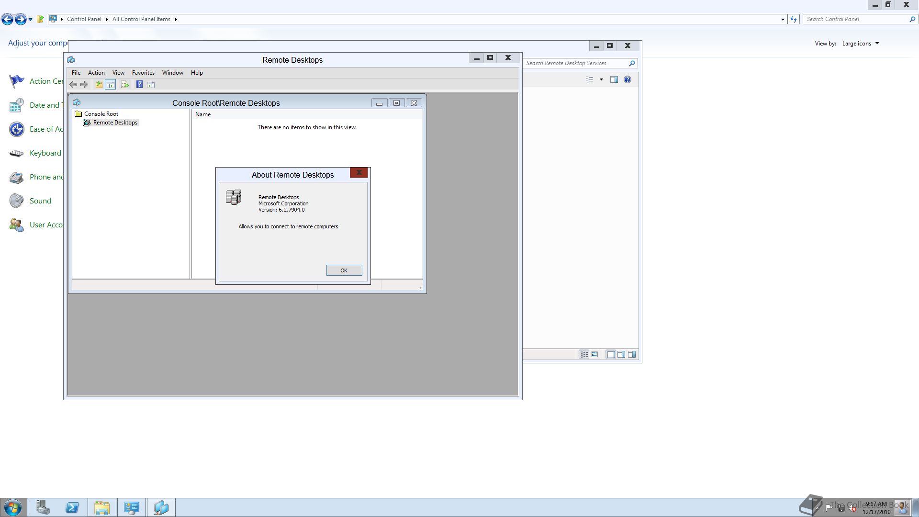
Task: Toggle Show/Hide Console Tree toolbar icon
Action: [x=111, y=85]
